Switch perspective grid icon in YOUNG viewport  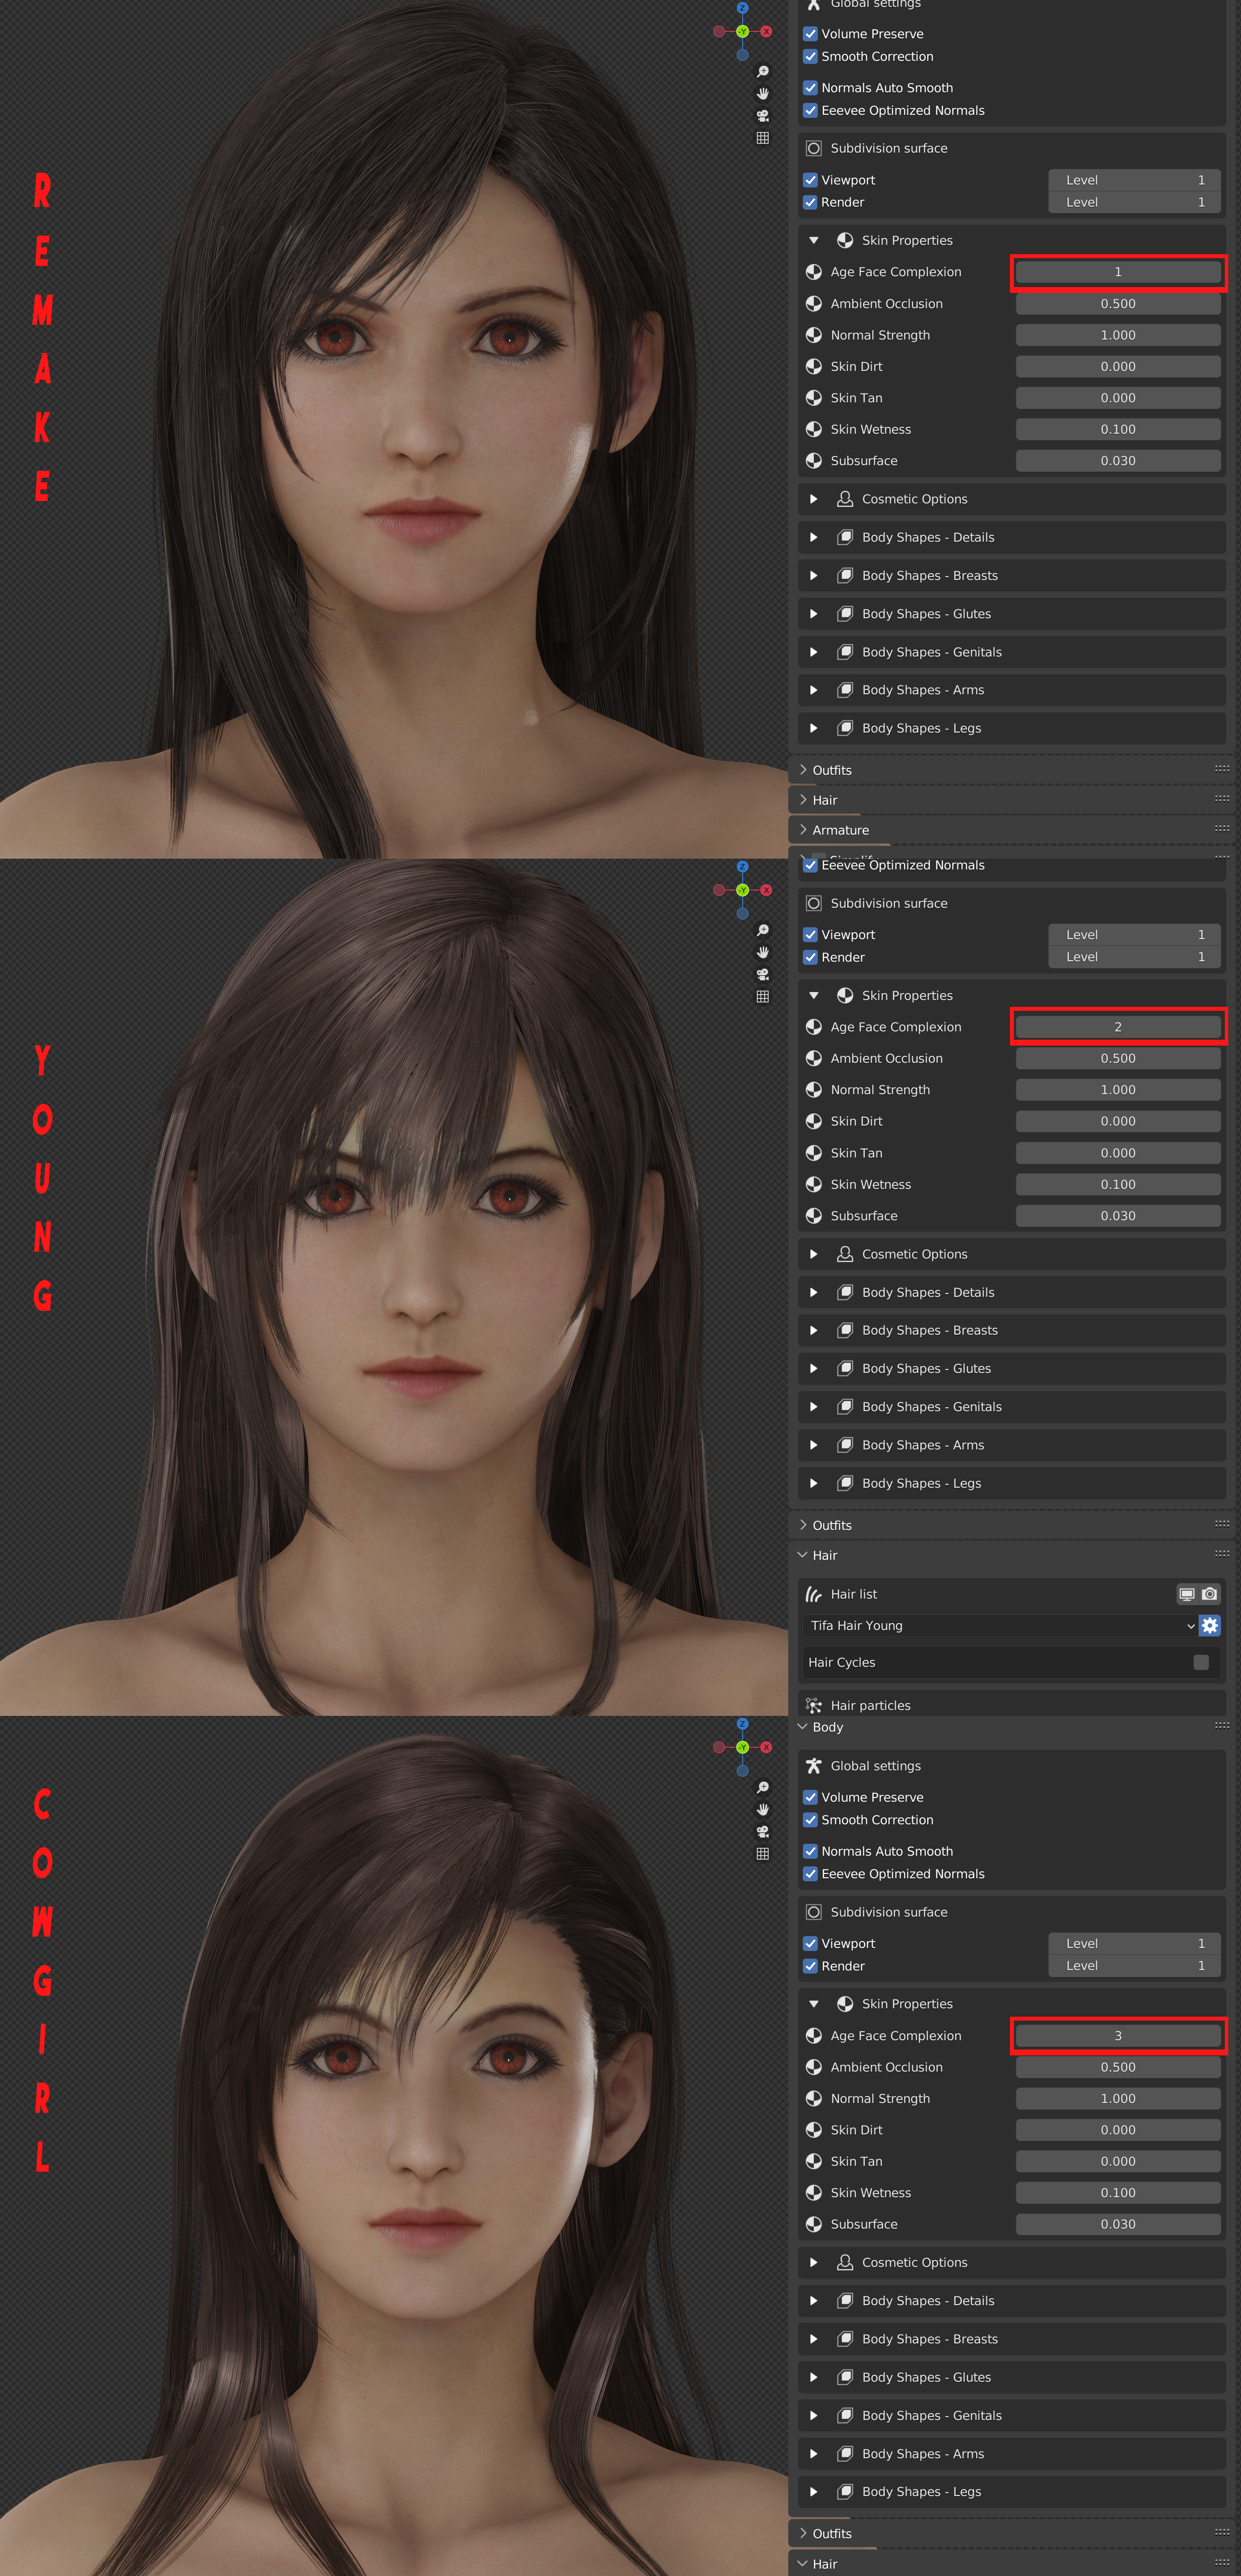(763, 996)
